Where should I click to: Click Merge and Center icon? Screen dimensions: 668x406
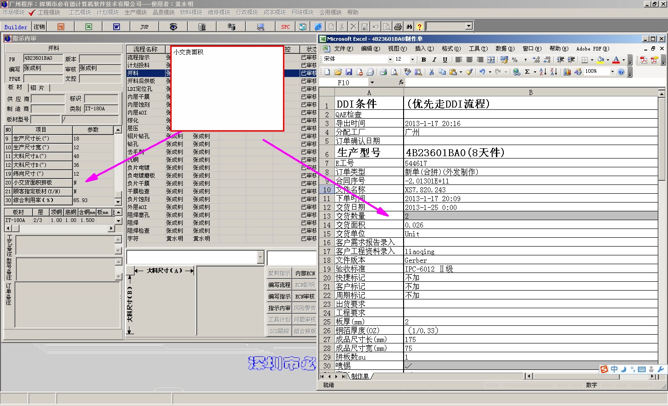491,60
